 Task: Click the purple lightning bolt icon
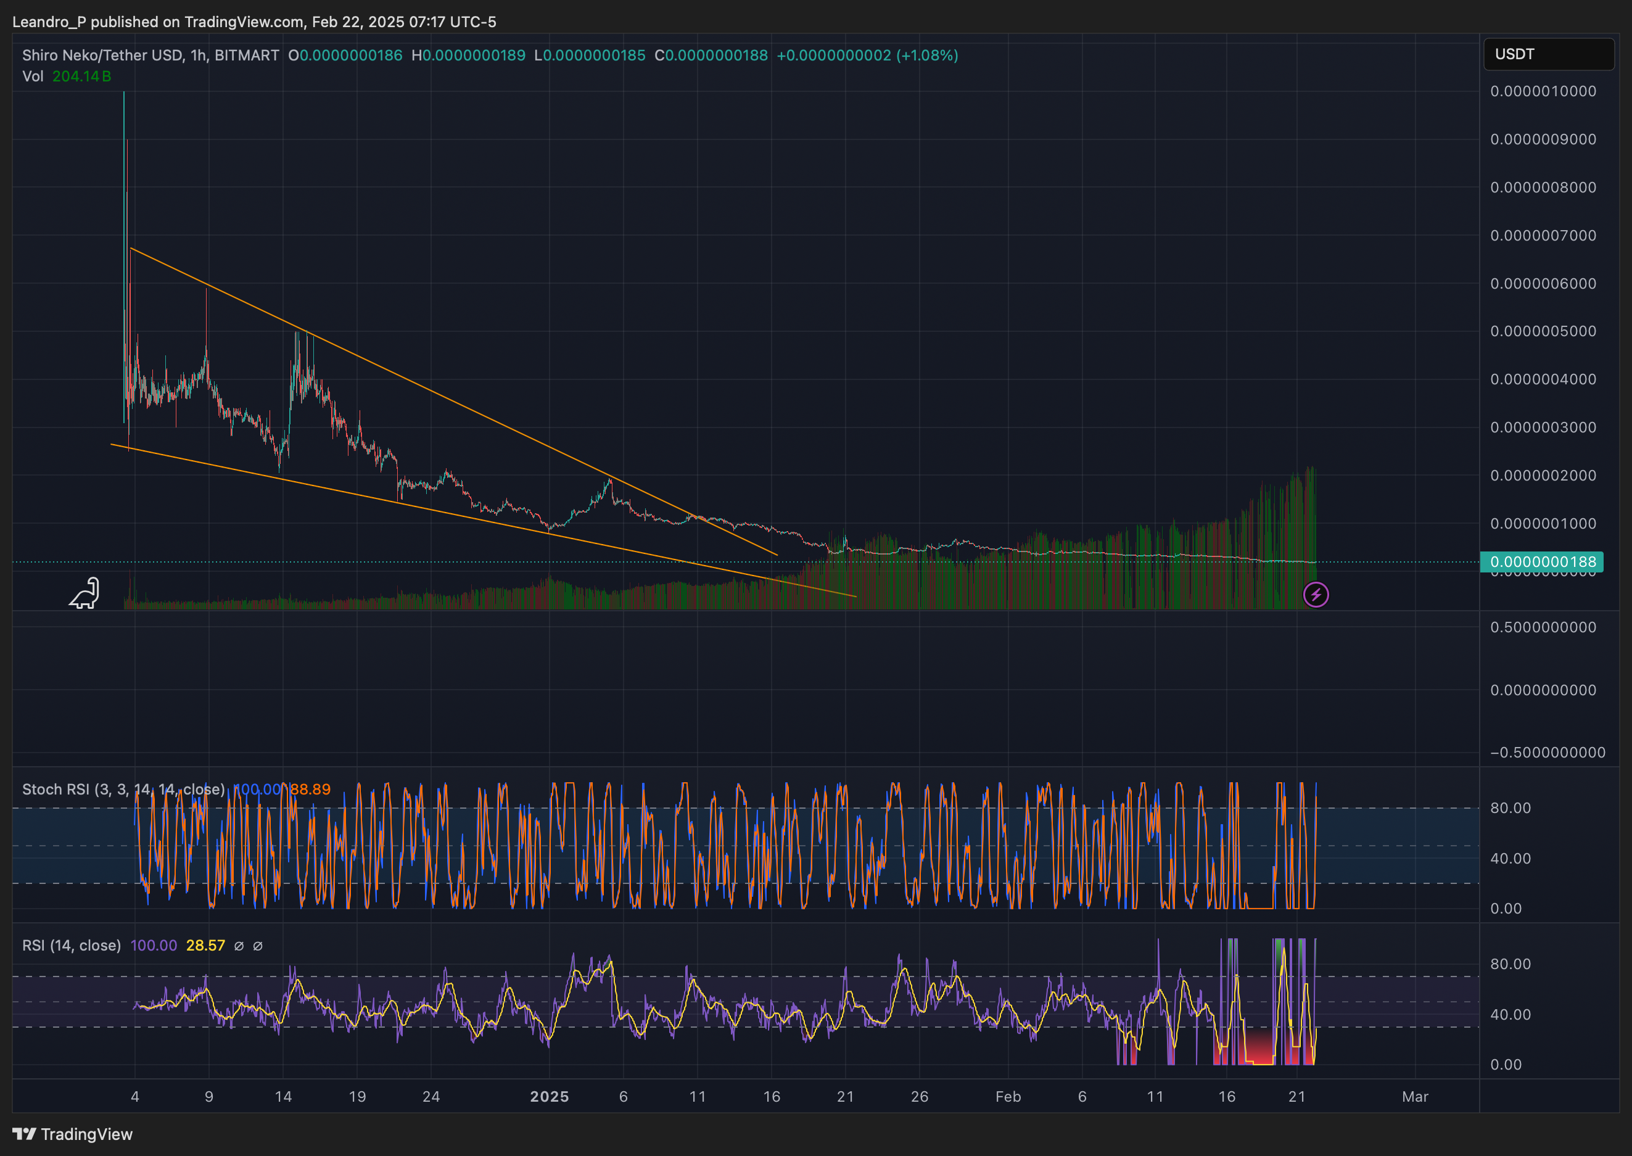click(x=1315, y=595)
